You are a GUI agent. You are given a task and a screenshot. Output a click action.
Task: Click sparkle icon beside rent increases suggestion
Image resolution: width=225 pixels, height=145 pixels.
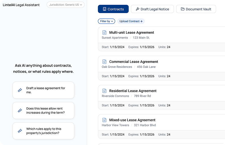[20, 110]
